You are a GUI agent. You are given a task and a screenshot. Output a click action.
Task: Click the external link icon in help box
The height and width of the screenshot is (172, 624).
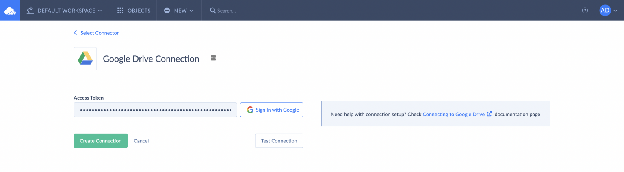coord(490,114)
